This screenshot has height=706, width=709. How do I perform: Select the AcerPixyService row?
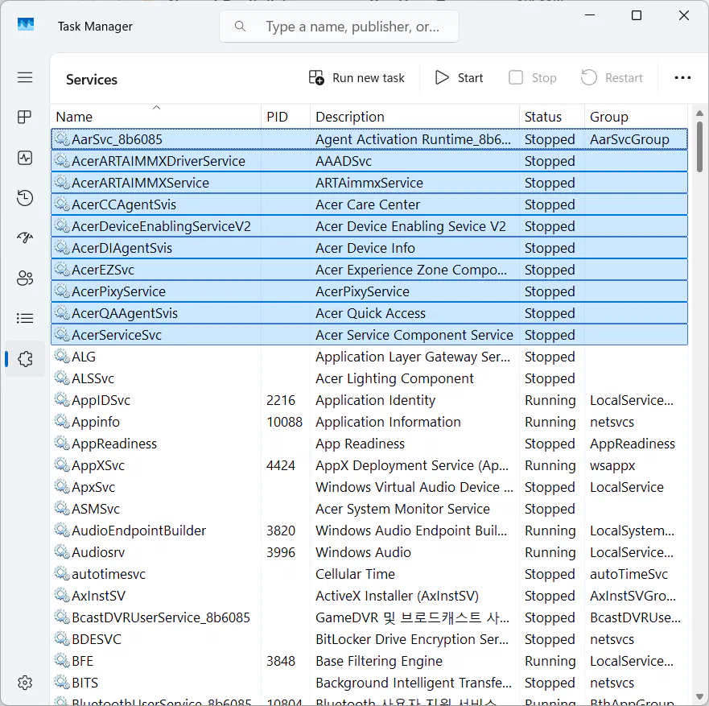[369, 291]
